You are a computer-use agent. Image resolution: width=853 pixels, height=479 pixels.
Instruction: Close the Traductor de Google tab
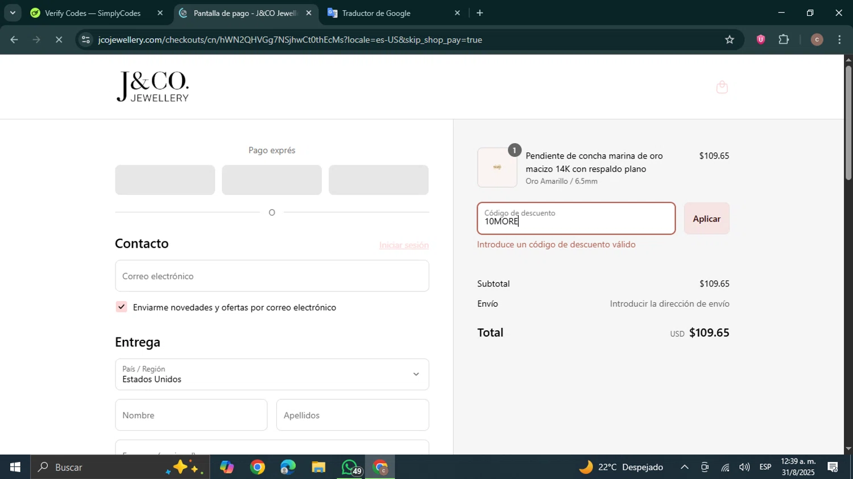point(457,13)
